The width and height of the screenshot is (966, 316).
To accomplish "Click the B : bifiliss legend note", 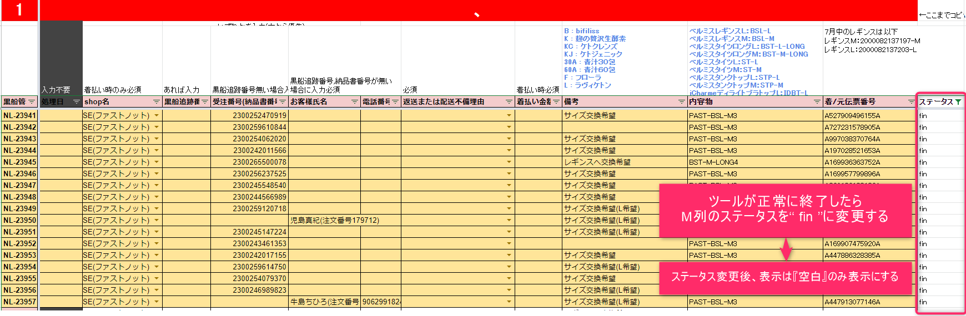I will [x=581, y=31].
